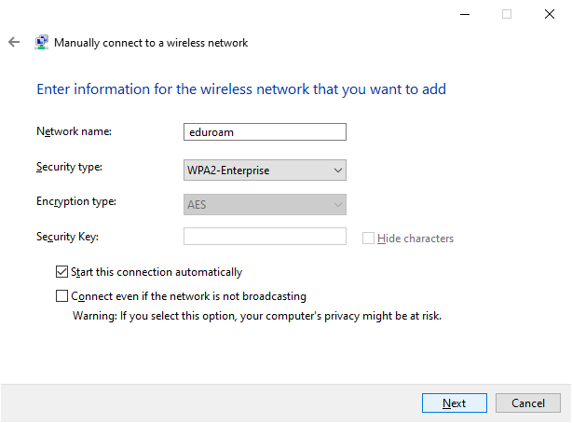Click the Manually connect to a wireless network title

click(151, 43)
